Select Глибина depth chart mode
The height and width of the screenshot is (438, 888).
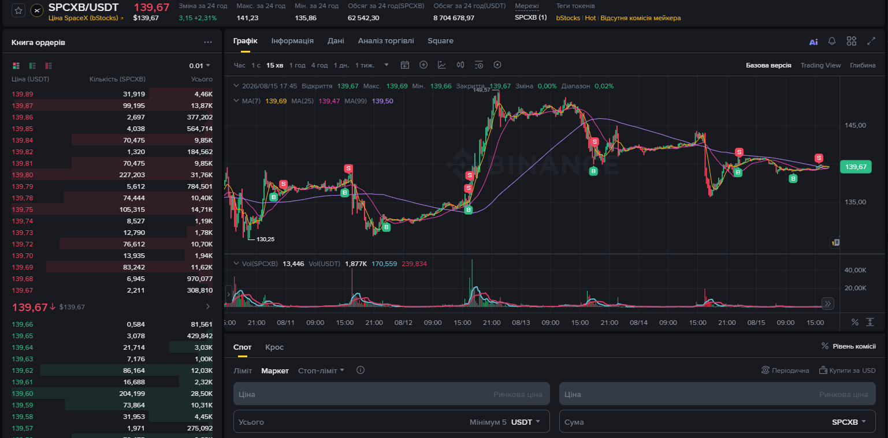(x=863, y=65)
